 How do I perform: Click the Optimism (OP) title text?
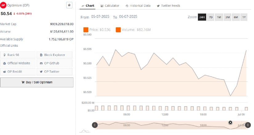click(18, 5)
